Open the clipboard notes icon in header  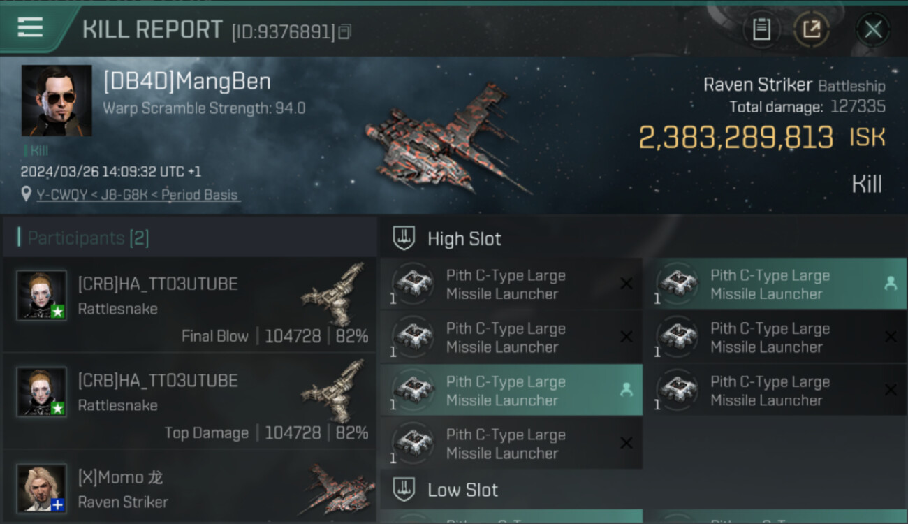click(761, 29)
